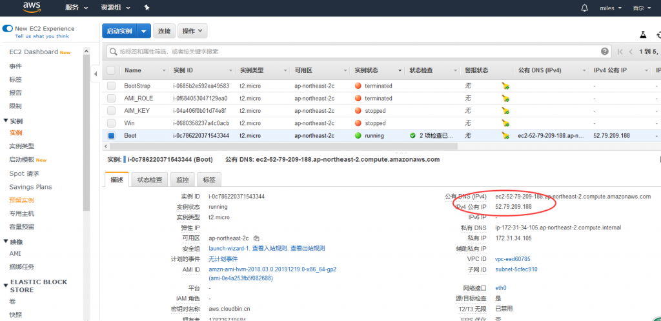Screen dimensions: 661x321
Task: Collapse the sidebar with the arrow handle
Action: (x=96, y=73)
